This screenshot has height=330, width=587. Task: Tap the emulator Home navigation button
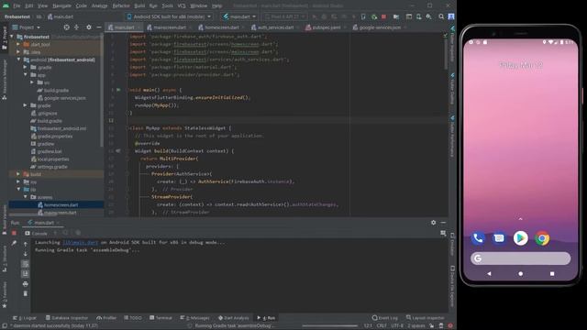[x=520, y=274]
